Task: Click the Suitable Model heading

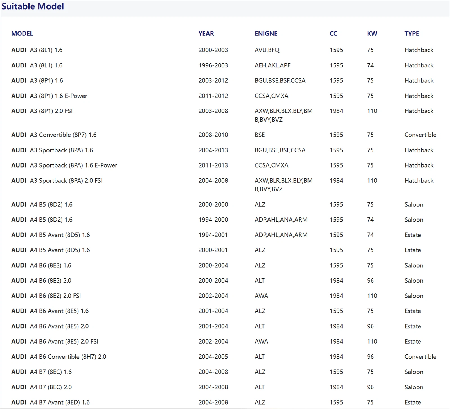Action: tap(33, 6)
